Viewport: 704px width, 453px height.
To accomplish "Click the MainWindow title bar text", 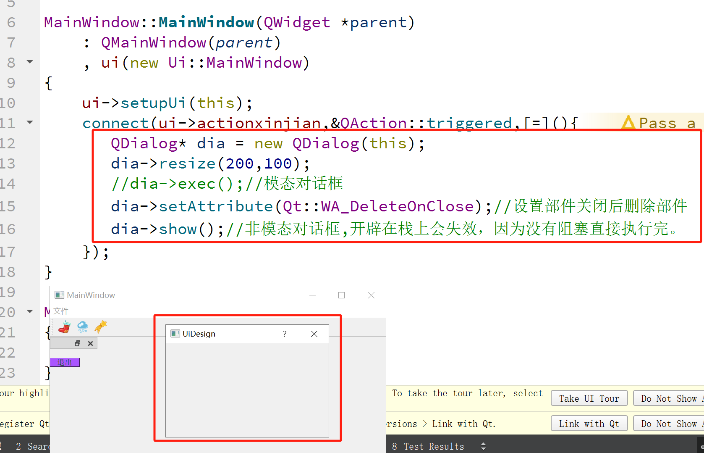I will point(91,295).
